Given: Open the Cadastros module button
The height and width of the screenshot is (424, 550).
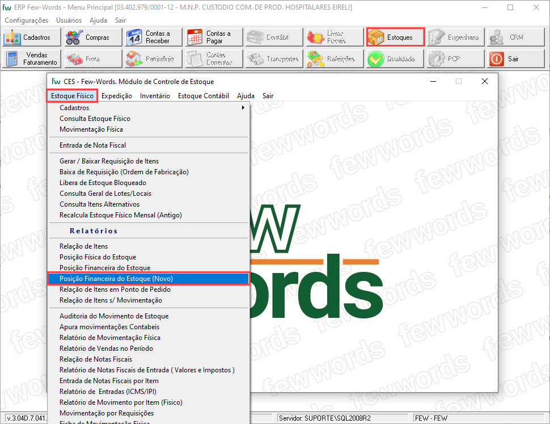Looking at the screenshot, I should click(x=32, y=37).
